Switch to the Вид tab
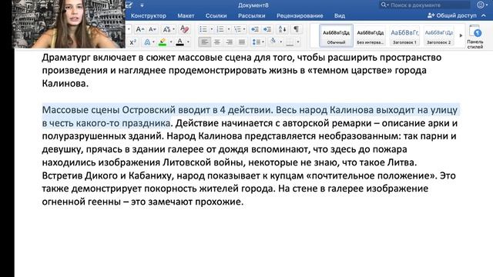The height and width of the screenshot is (277, 493). pyautogui.click(x=340, y=15)
